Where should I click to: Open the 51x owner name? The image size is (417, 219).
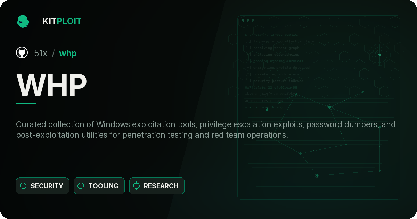(41, 53)
